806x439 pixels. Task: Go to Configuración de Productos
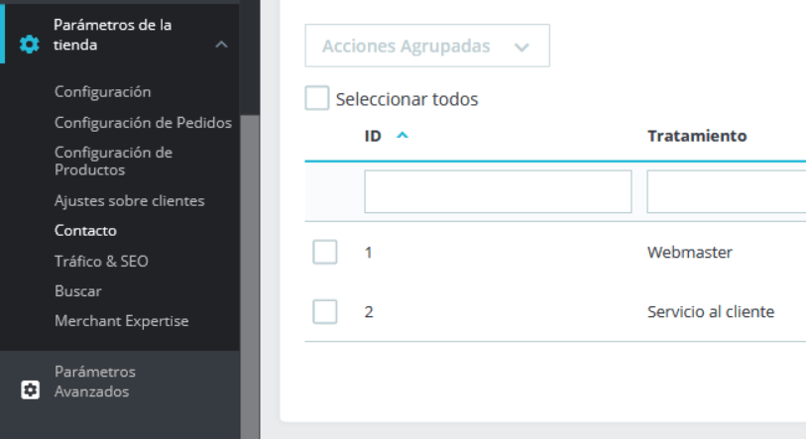coord(114,161)
